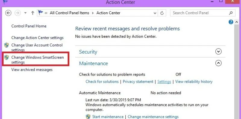This screenshot has height=119, width=241.
Task: Click the Action Center flag icon in the address bar
Action: 40,13
